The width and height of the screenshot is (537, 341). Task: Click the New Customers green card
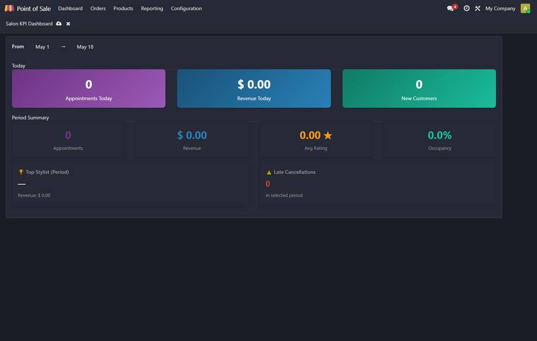tap(419, 89)
